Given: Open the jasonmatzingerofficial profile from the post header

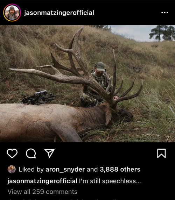Looking at the screenshot, I should coord(59,13).
